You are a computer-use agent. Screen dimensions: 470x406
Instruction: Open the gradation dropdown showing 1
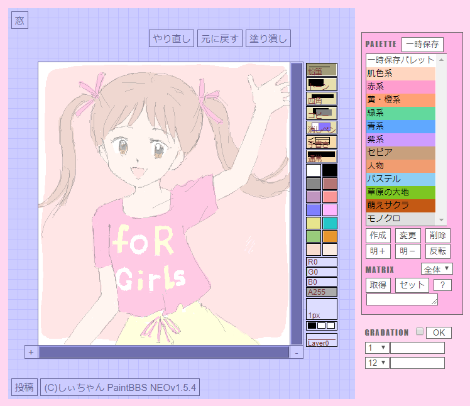[x=376, y=348]
